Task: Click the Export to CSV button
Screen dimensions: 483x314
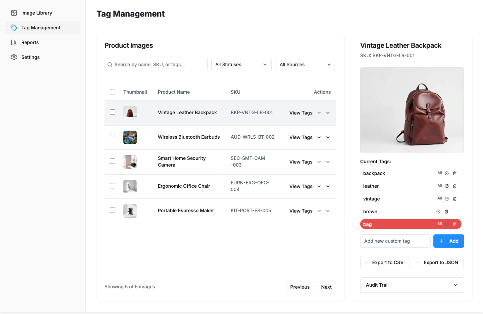Action: [384, 262]
